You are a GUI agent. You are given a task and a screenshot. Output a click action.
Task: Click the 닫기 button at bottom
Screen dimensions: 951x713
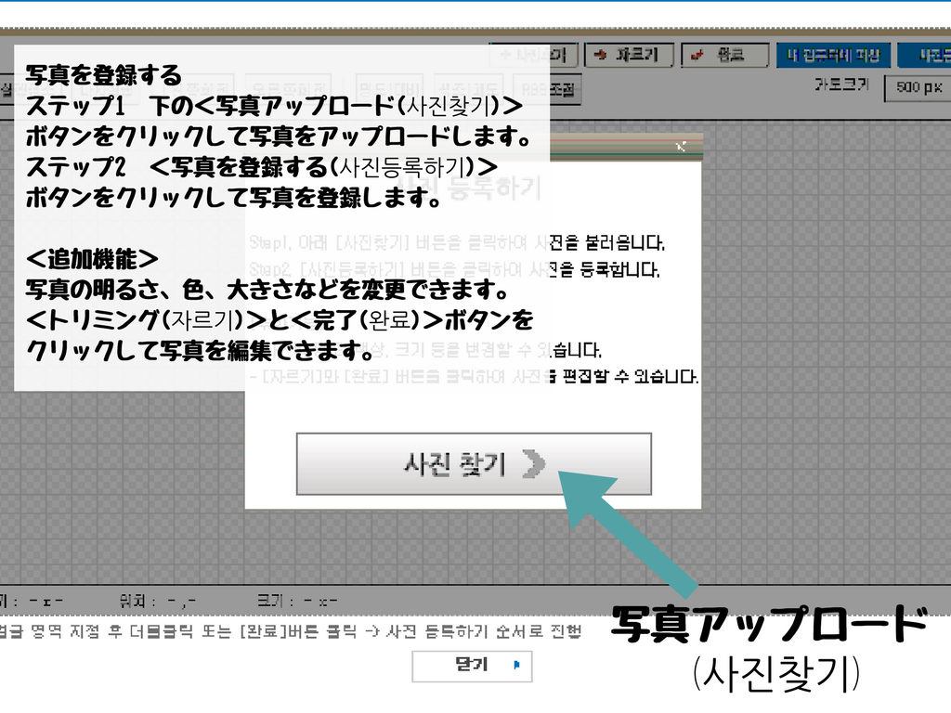click(x=472, y=667)
